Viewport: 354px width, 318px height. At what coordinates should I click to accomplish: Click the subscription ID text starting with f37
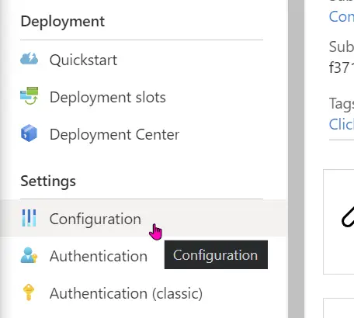click(342, 67)
